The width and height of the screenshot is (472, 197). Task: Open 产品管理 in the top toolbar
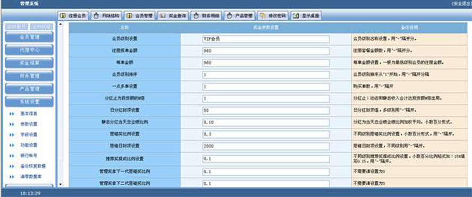(x=239, y=16)
